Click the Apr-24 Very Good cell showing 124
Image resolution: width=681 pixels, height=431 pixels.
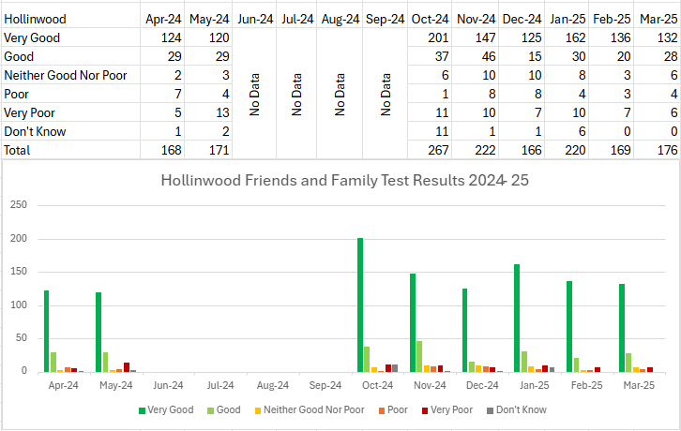159,37
